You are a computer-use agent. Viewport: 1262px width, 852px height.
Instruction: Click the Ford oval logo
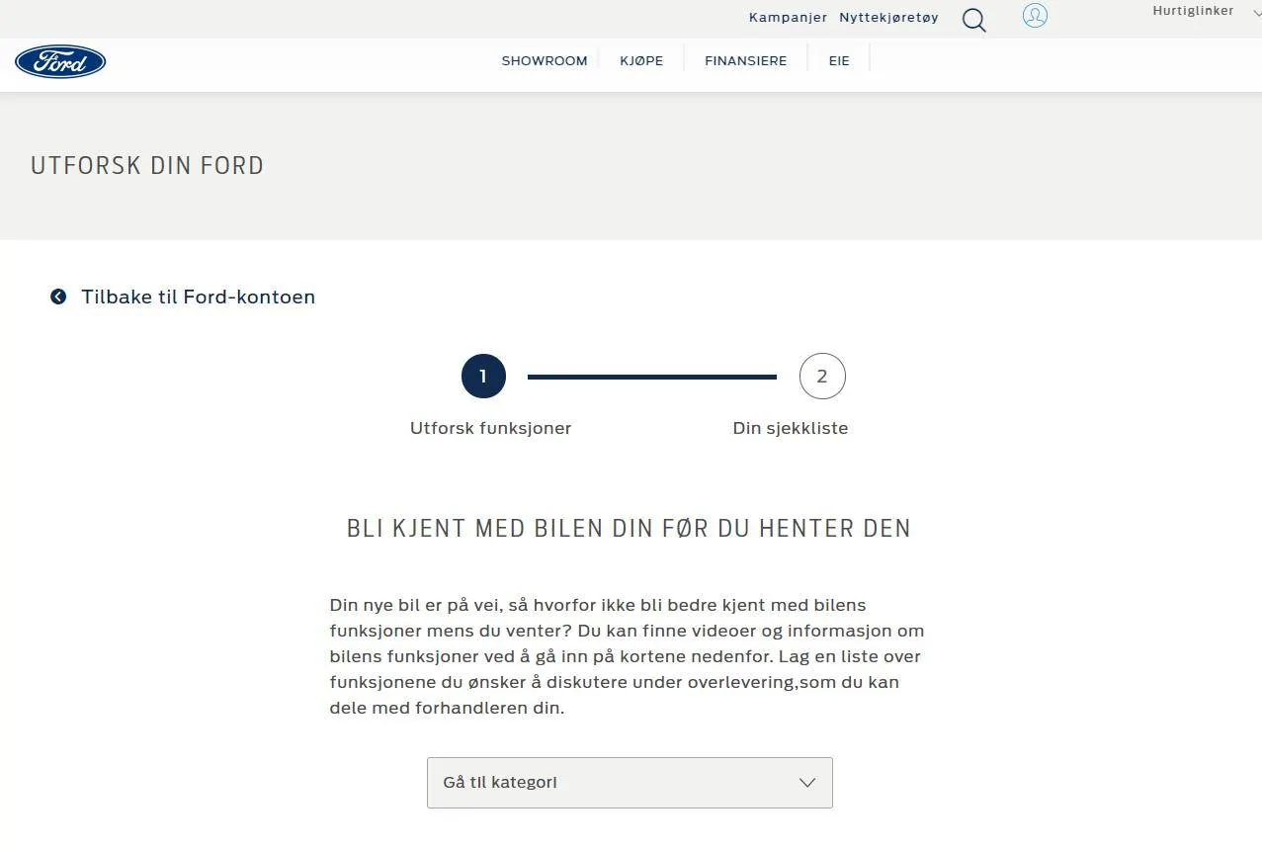pyautogui.click(x=60, y=61)
